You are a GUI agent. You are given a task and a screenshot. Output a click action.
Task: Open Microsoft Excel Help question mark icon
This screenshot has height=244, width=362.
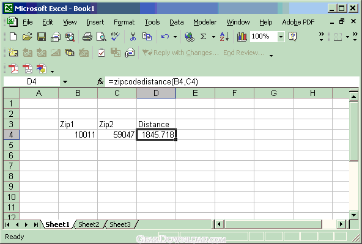click(292, 37)
